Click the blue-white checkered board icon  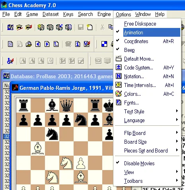tap(104, 44)
